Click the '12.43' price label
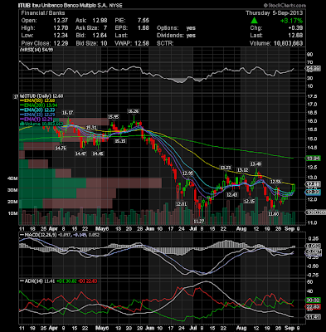Image resolution: width=326 pixels, height=332 pixels. (231, 195)
